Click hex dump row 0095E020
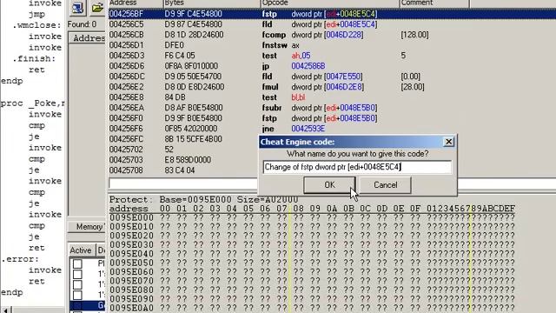The width and height of the screenshot is (556, 313). 312,236
